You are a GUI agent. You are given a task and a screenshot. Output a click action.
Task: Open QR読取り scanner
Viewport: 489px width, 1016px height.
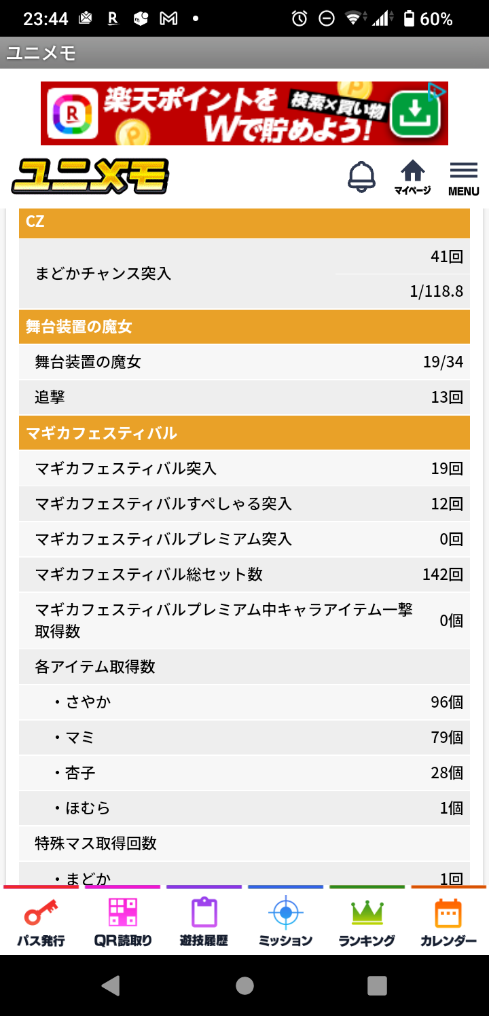[x=123, y=921]
